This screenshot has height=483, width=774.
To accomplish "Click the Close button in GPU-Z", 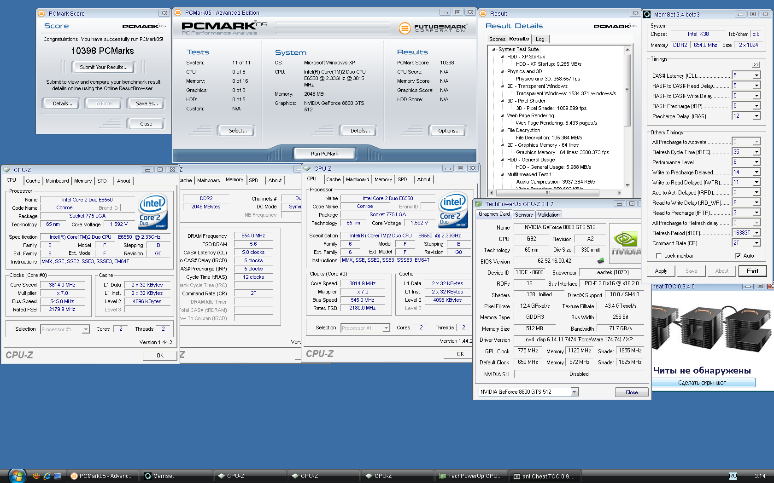I will 632,392.
